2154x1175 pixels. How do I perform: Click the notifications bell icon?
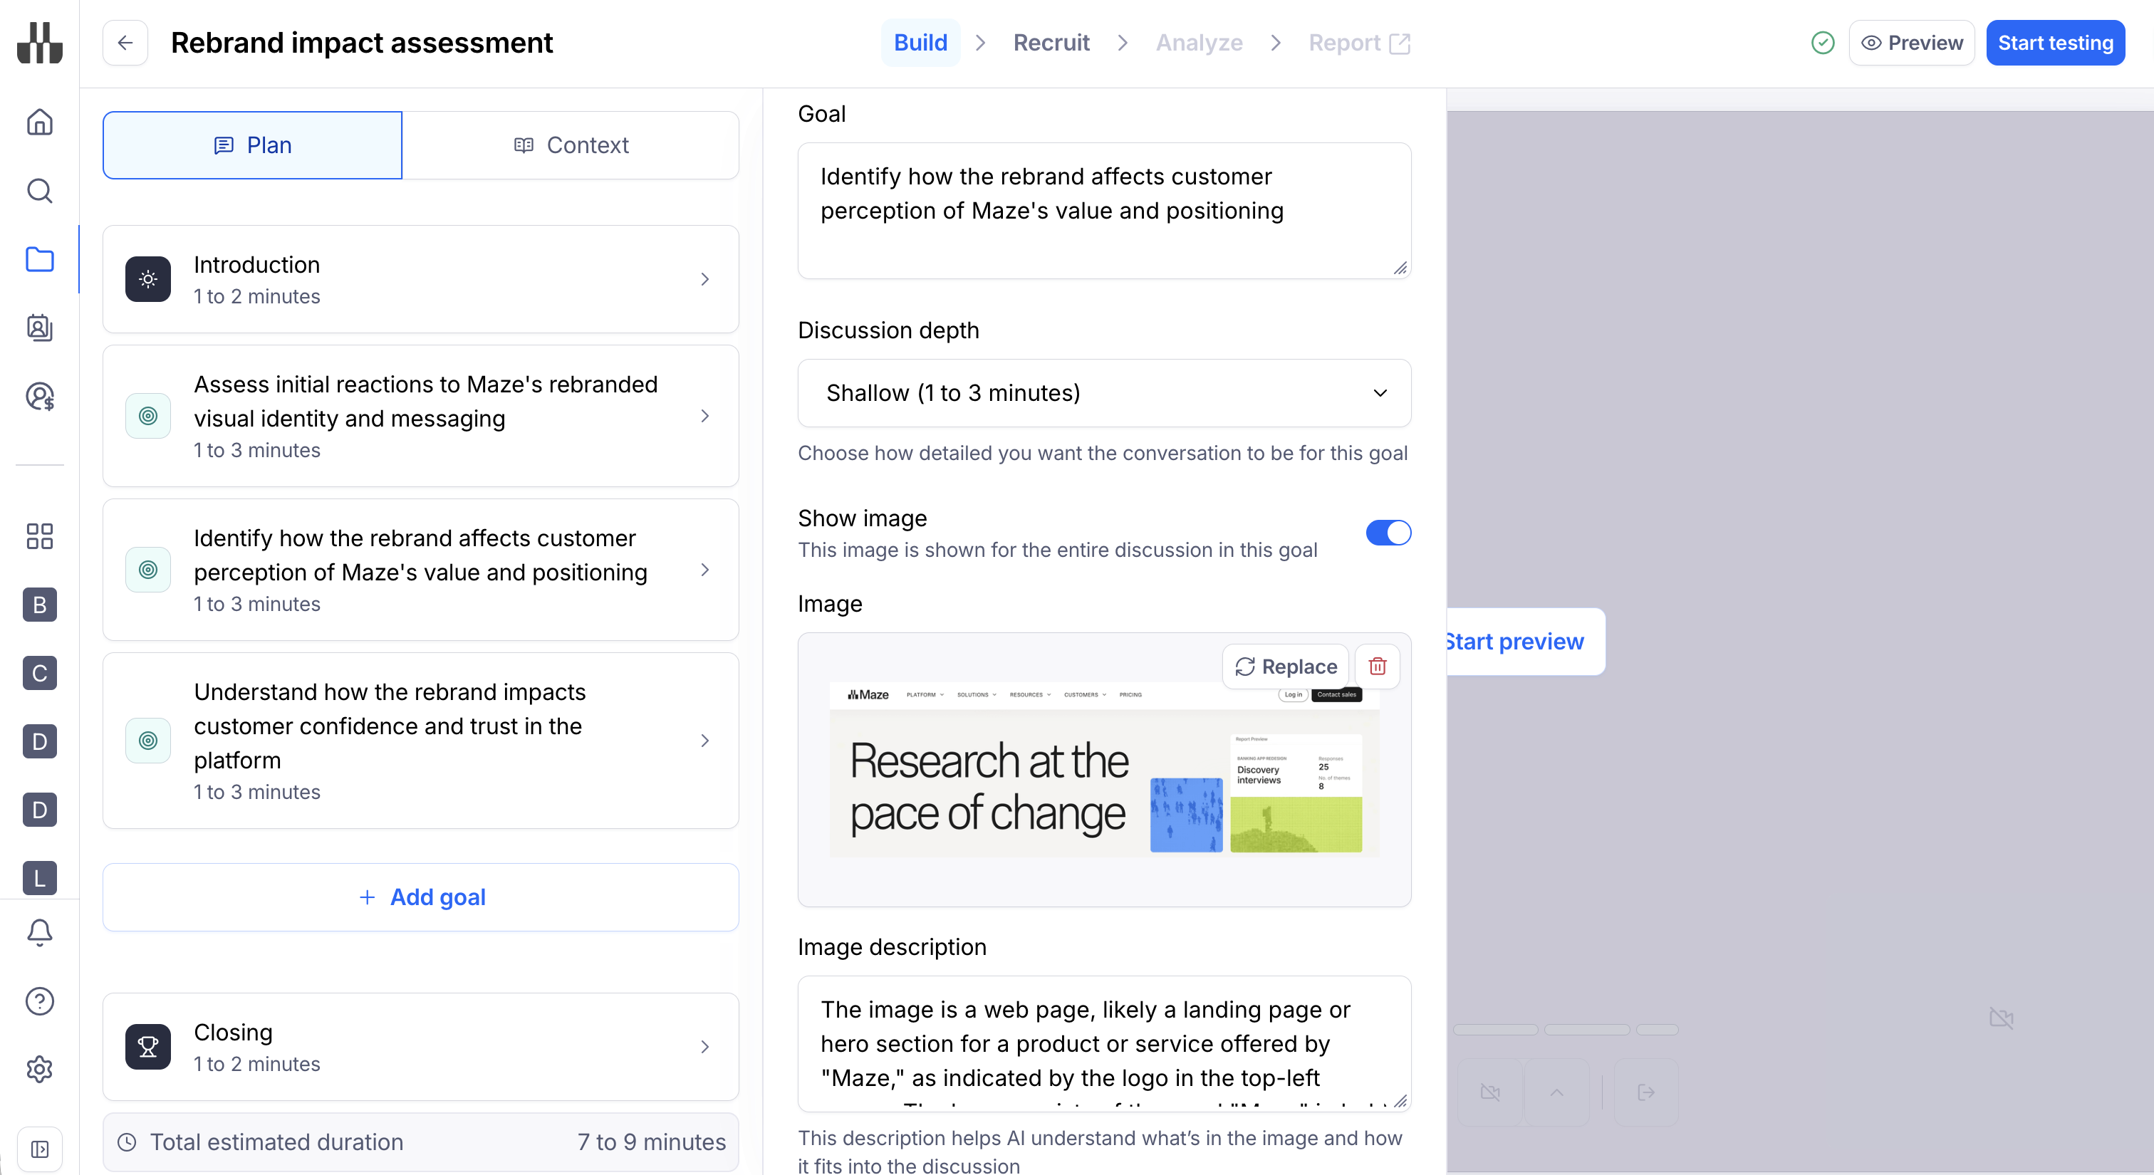pos(39,931)
